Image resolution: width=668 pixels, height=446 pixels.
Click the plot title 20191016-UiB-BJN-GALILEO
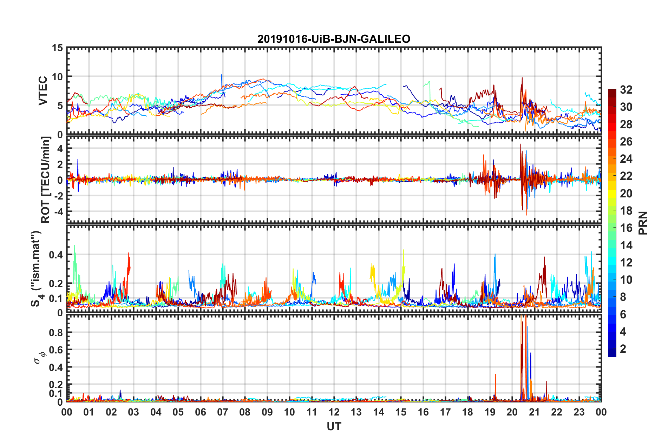[334, 39]
